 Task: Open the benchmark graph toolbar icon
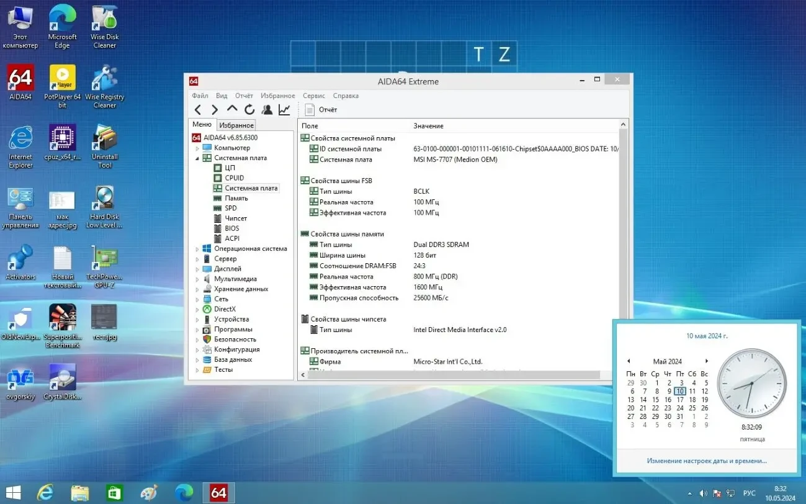pyautogui.click(x=284, y=109)
